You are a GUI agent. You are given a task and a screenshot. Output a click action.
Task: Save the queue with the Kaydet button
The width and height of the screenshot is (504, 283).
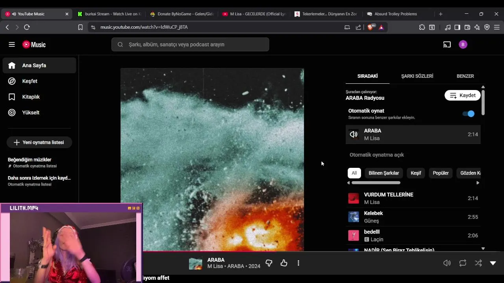[x=463, y=95]
